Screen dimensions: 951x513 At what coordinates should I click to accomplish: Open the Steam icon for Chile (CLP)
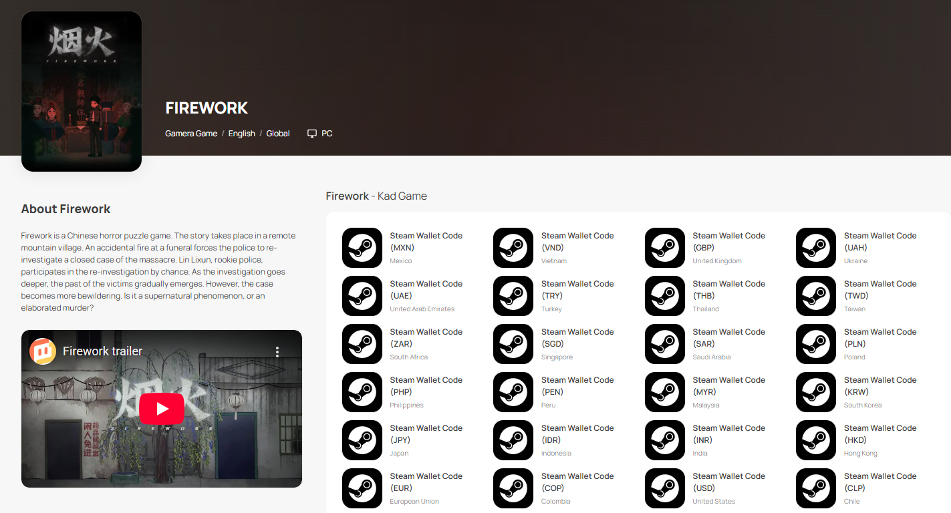pos(815,488)
